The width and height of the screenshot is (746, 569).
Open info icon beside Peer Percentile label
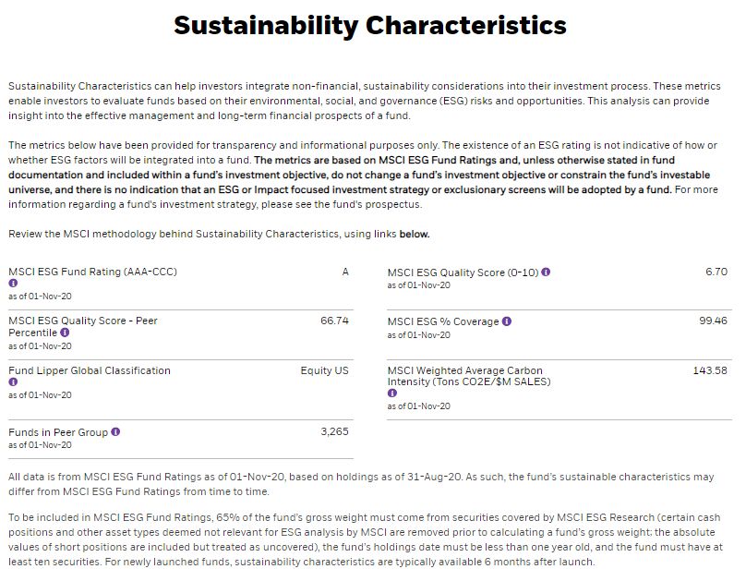pos(65,333)
